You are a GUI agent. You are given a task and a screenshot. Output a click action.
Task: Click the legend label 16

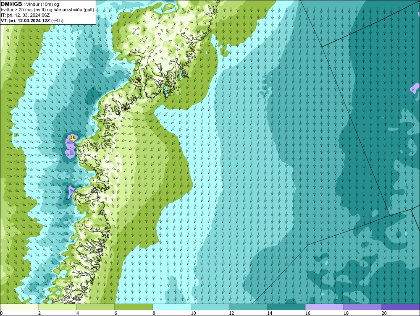pos(308,313)
